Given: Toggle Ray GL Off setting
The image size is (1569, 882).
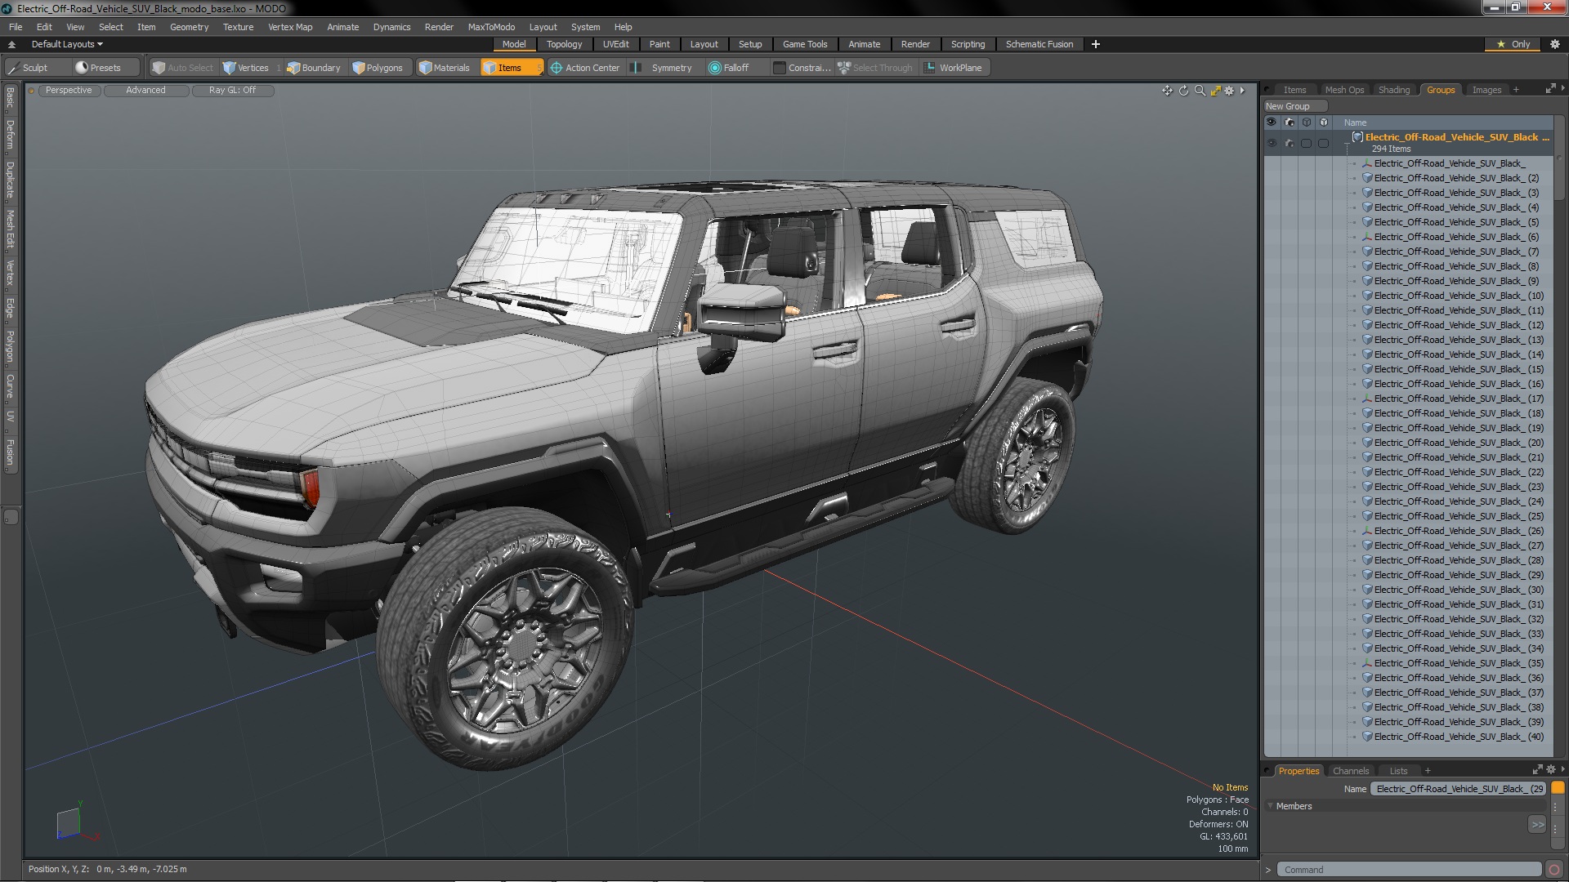Looking at the screenshot, I should point(232,91).
